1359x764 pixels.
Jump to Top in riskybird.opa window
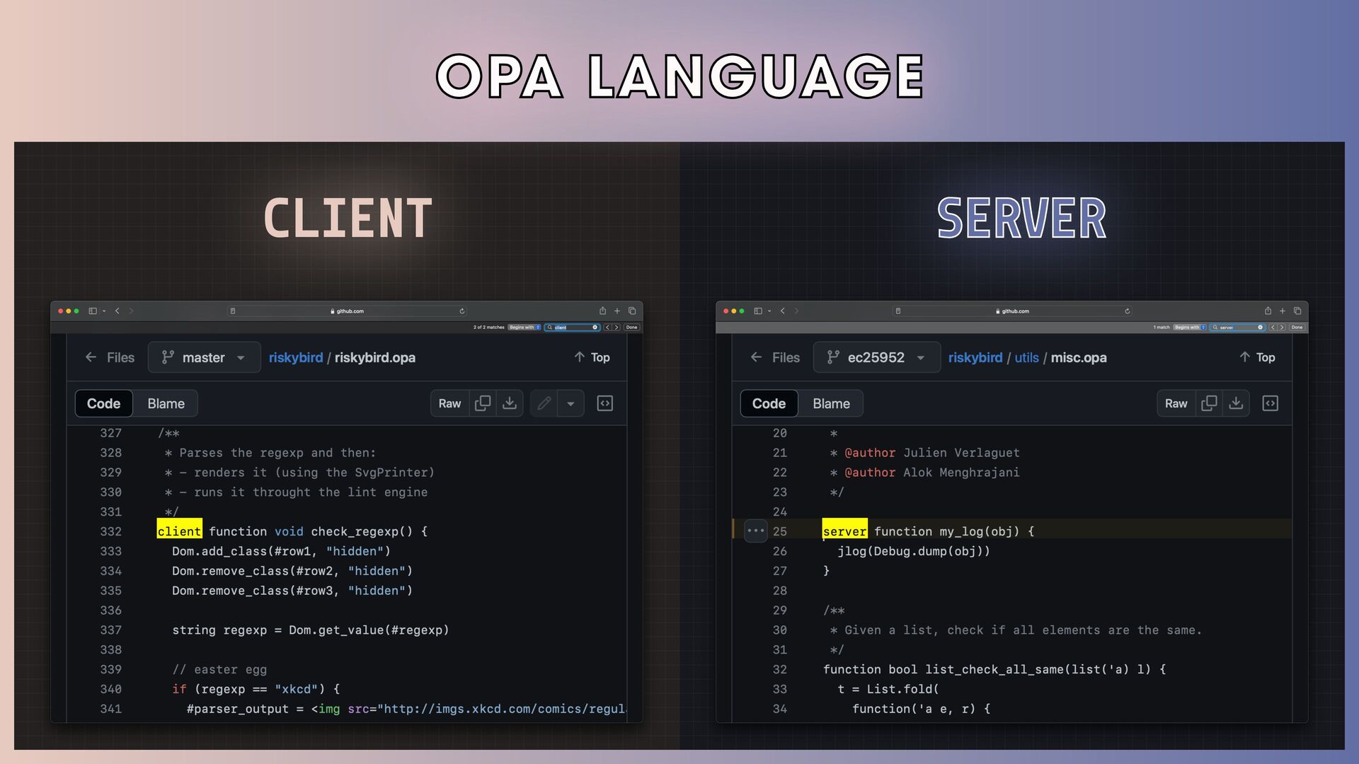tap(592, 357)
